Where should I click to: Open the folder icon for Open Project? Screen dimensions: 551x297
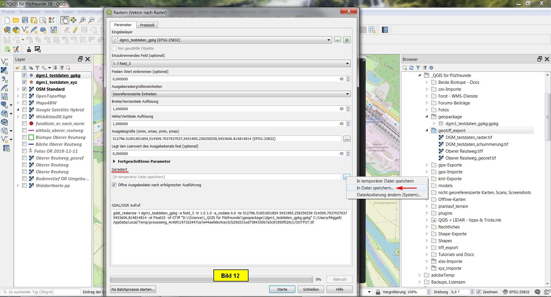(16, 20)
